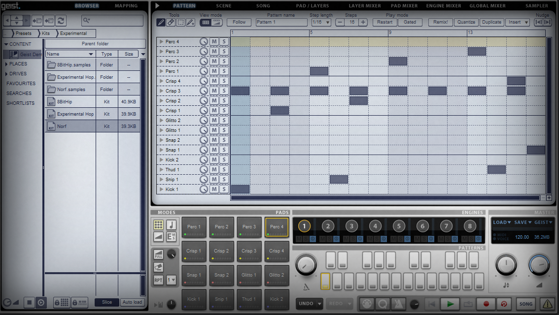Click the browser refresh icon
The width and height of the screenshot is (559, 315).
point(61,21)
